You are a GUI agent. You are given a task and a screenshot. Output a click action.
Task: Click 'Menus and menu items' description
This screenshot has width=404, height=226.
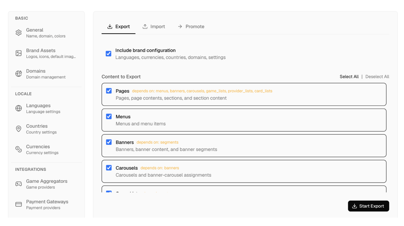tap(141, 124)
